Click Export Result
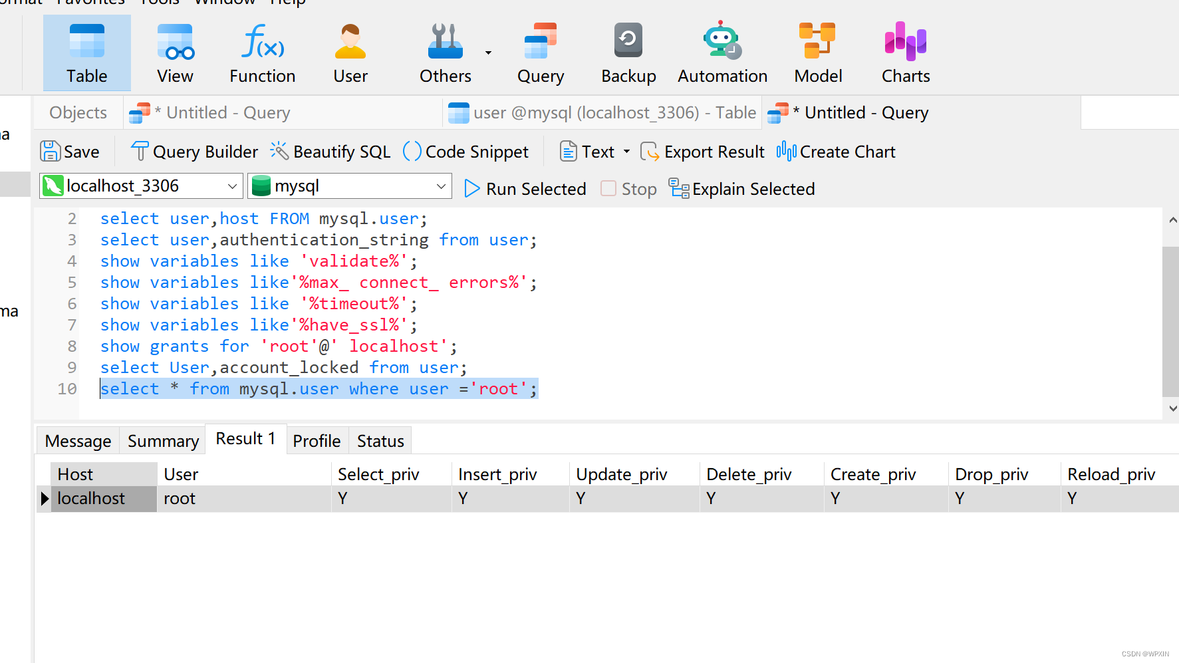This screenshot has width=1179, height=663. (702, 151)
